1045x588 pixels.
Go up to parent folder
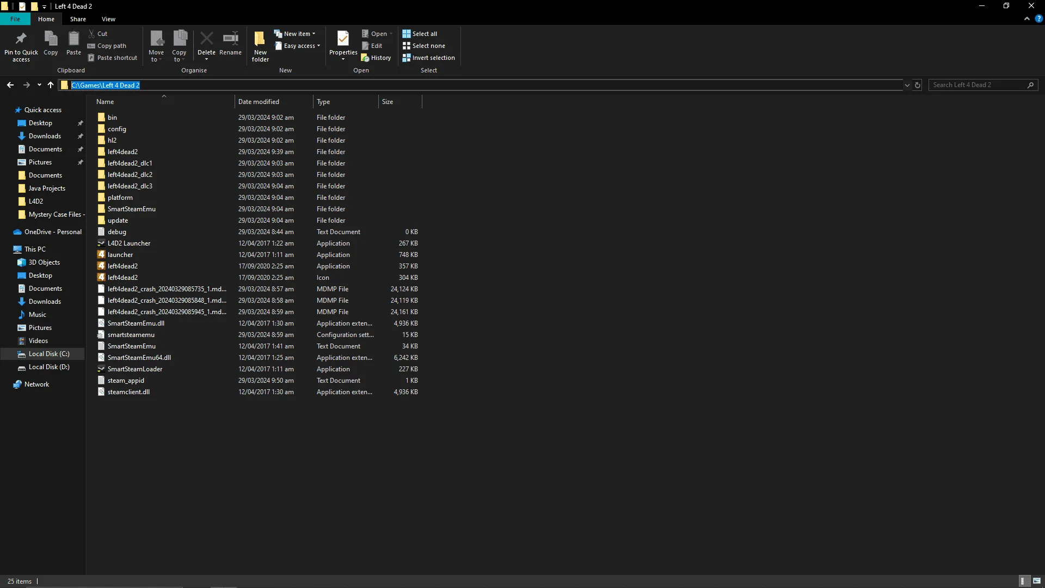coord(51,85)
